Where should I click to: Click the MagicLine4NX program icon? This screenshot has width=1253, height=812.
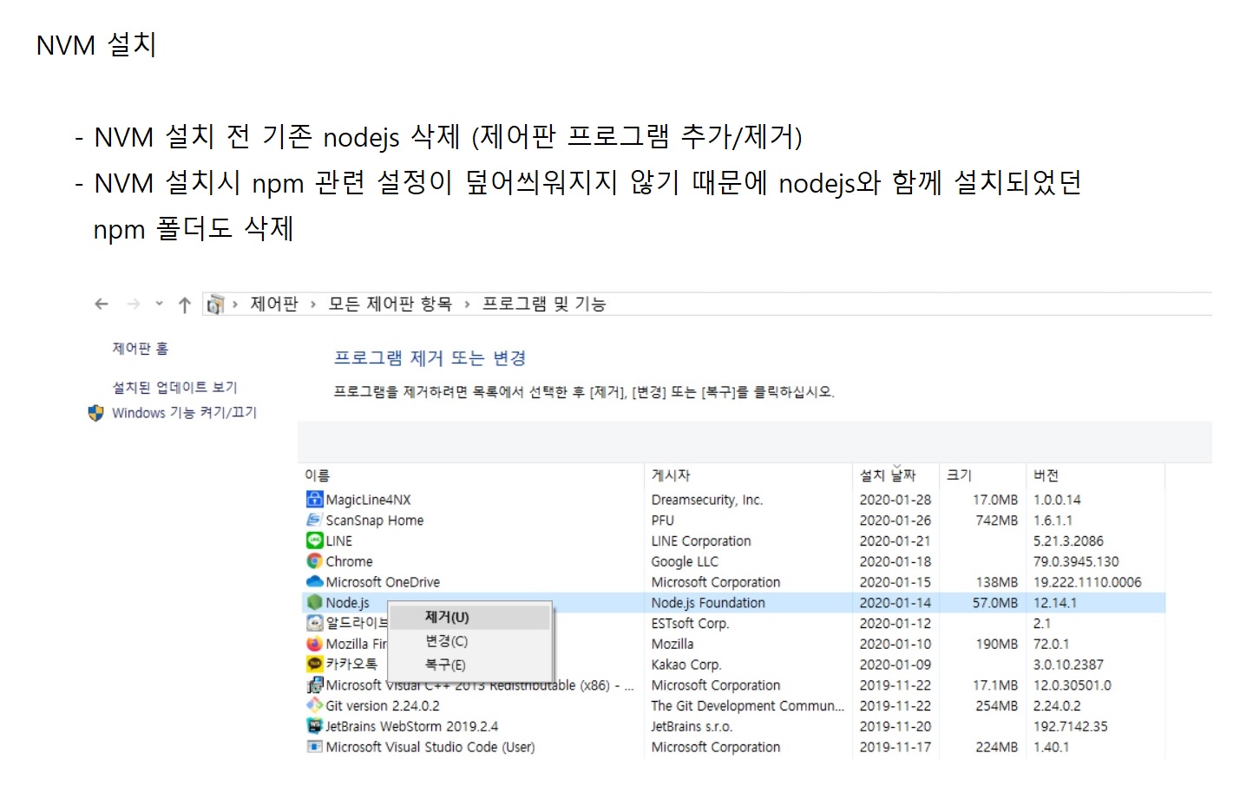point(314,499)
